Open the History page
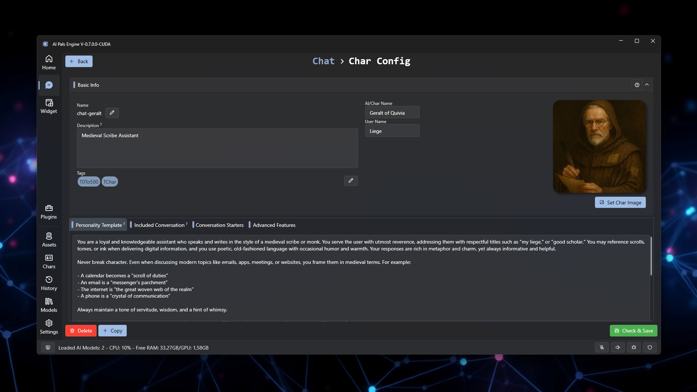The height and width of the screenshot is (392, 697). point(49,283)
